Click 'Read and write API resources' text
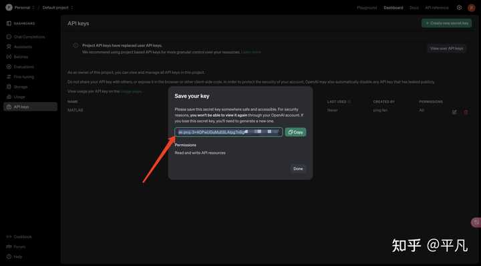Image resolution: width=481 pixels, height=266 pixels. [200, 153]
